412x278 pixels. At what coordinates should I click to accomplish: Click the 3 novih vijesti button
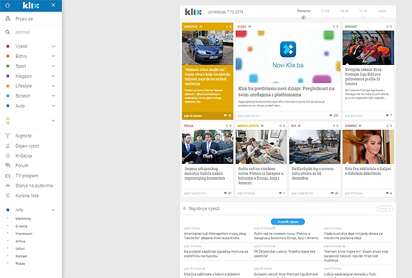pos(287,222)
